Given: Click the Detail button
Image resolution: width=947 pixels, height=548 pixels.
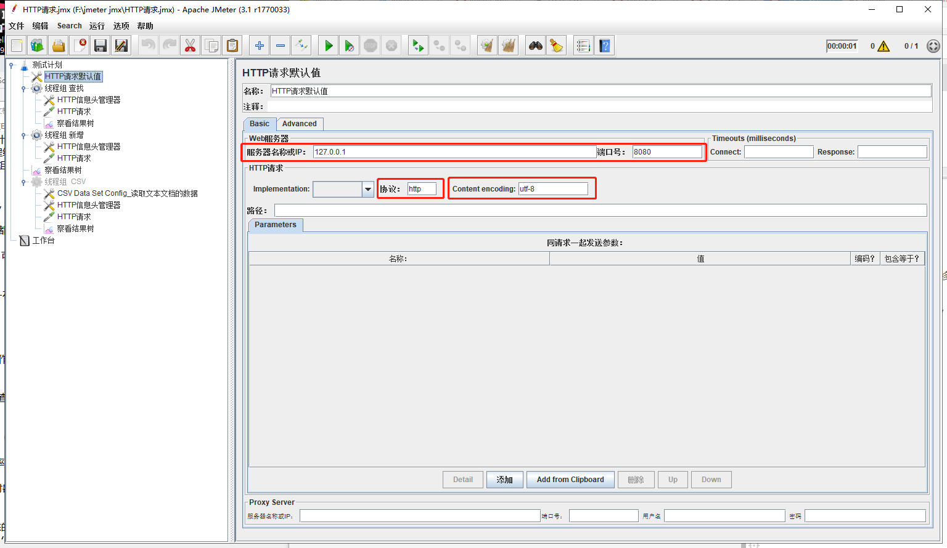Looking at the screenshot, I should [463, 480].
